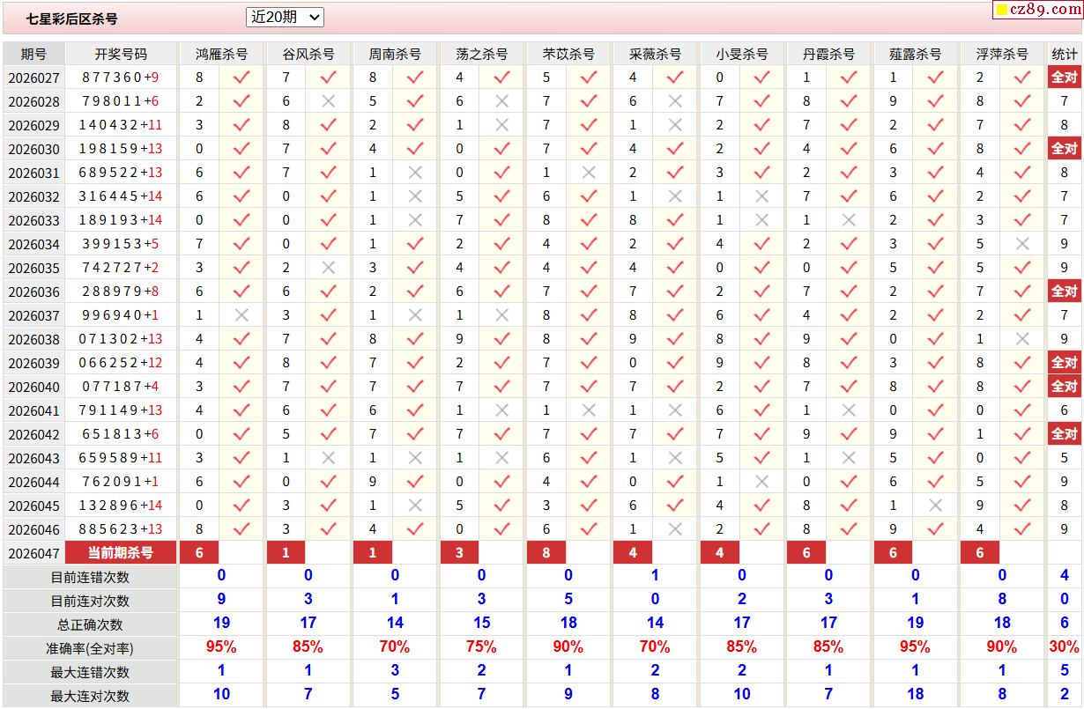Screen dimensions: 1084x709
Task: Click 鸿雁杀号 cross mark in row 2026037
Action: click(x=241, y=315)
